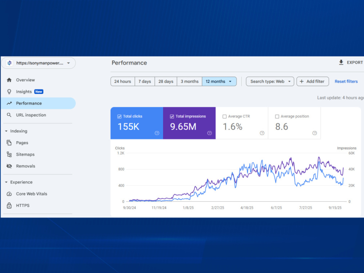364x273 pixels.
Task: Click the property URL https://sonymanpower....
Action: pos(40,63)
